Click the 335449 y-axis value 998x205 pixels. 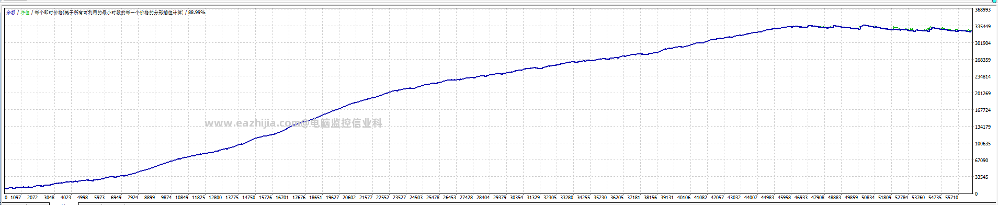point(983,27)
